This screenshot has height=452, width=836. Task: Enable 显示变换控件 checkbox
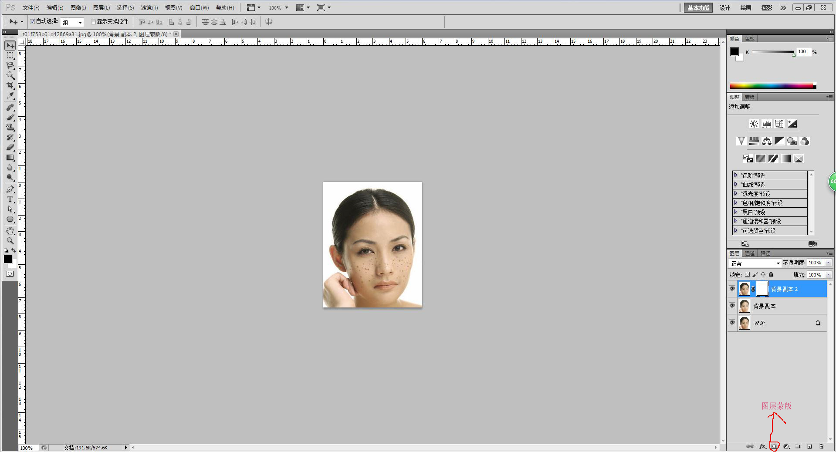(x=93, y=22)
